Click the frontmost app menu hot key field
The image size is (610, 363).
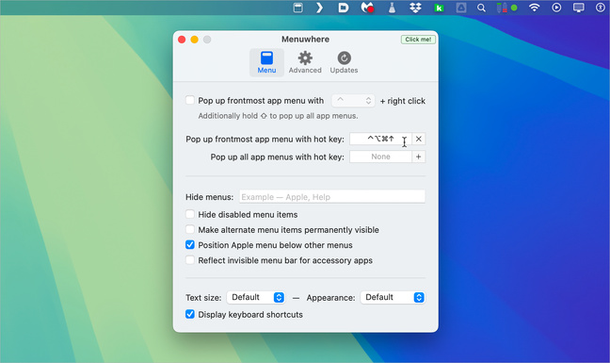pos(380,139)
